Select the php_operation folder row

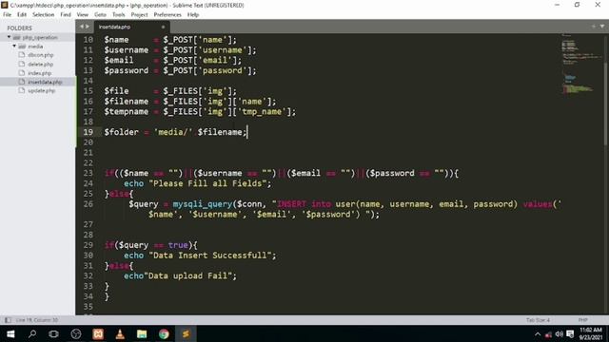(38, 37)
